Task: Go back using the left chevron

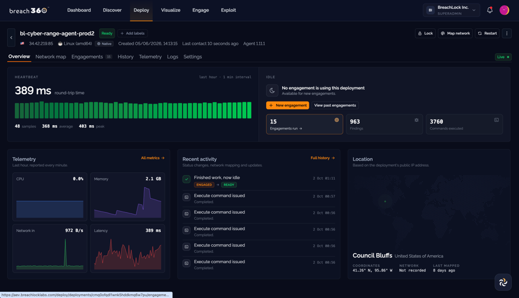Action: pos(11,37)
